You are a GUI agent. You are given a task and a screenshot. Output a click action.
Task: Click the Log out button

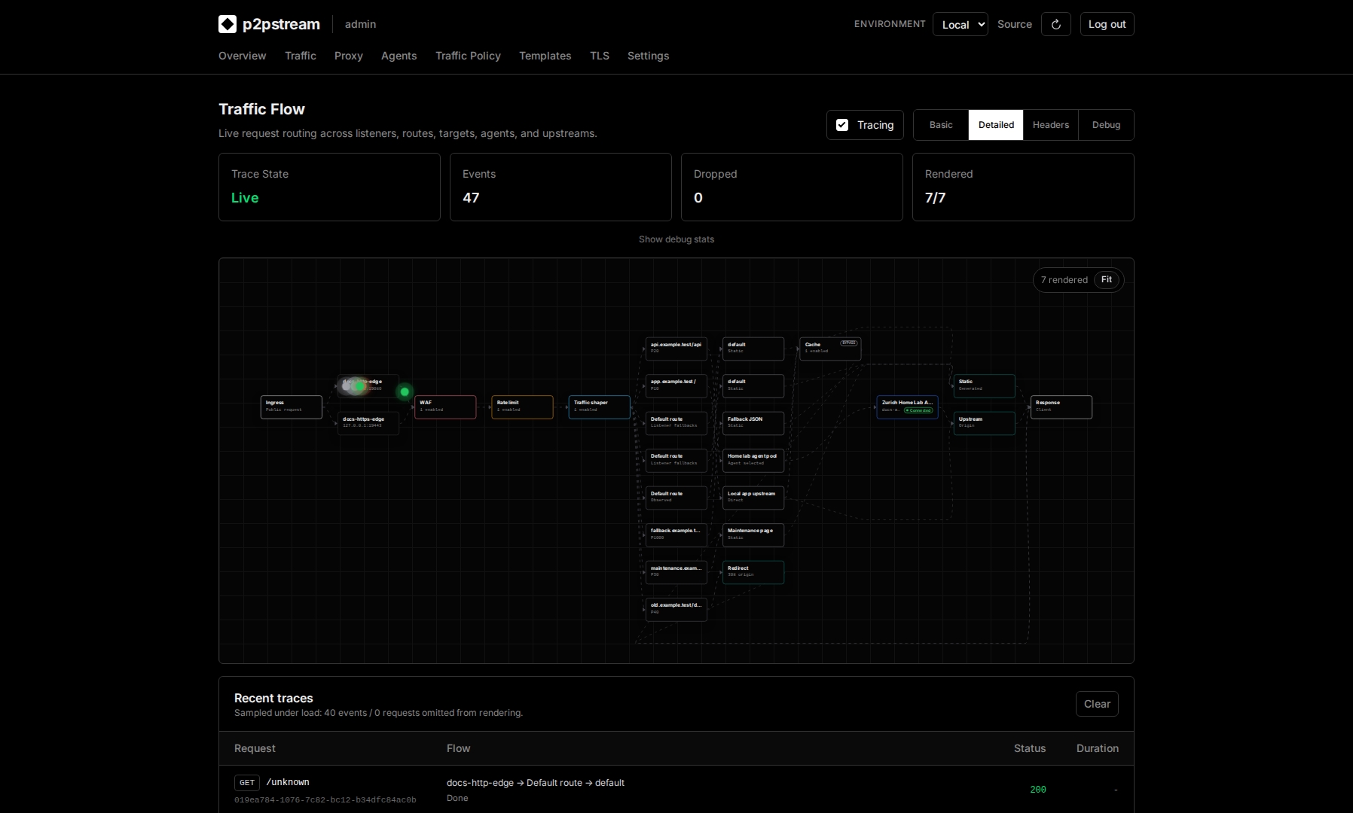coord(1107,24)
